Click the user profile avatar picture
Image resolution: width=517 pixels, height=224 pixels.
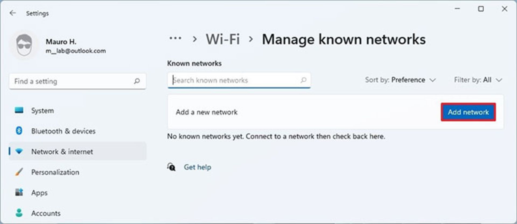[x=24, y=45]
